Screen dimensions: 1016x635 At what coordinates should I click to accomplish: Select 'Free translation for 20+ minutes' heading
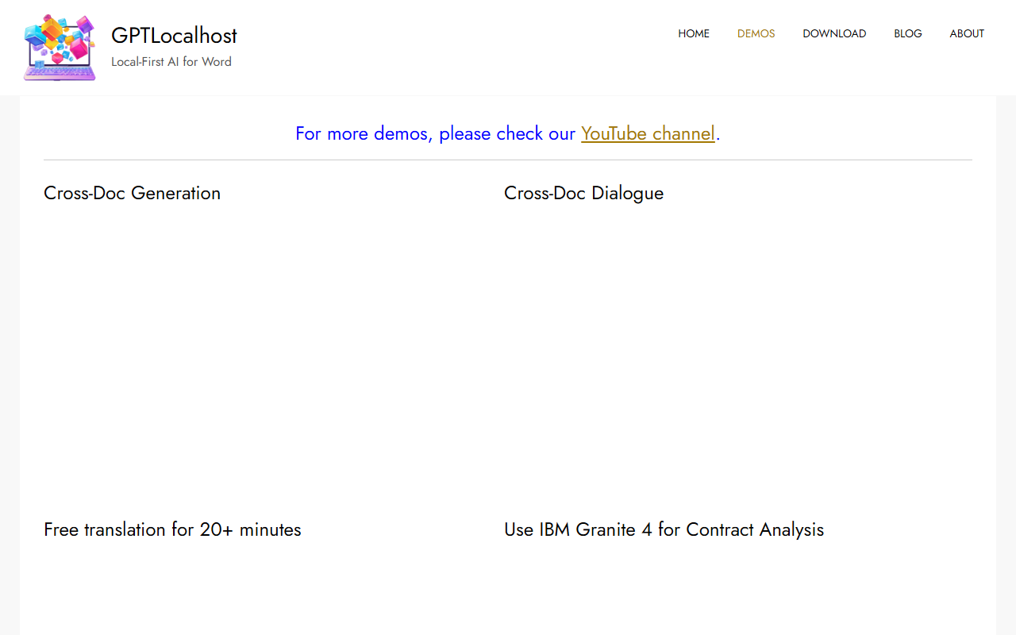click(x=172, y=529)
